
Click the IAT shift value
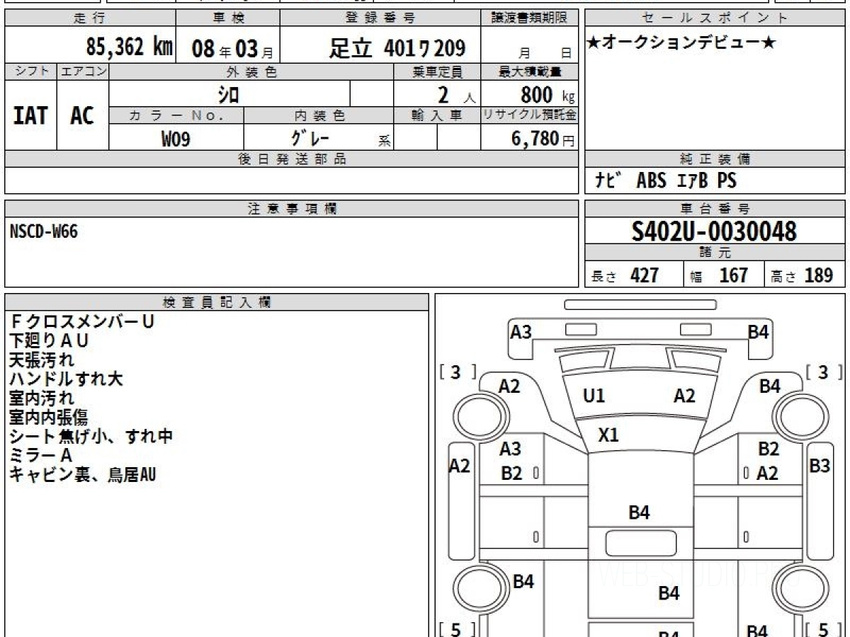[x=30, y=116]
